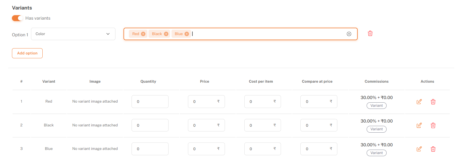Click 'No variant image attached' in Red row
The width and height of the screenshot is (457, 163).
pyautogui.click(x=95, y=101)
